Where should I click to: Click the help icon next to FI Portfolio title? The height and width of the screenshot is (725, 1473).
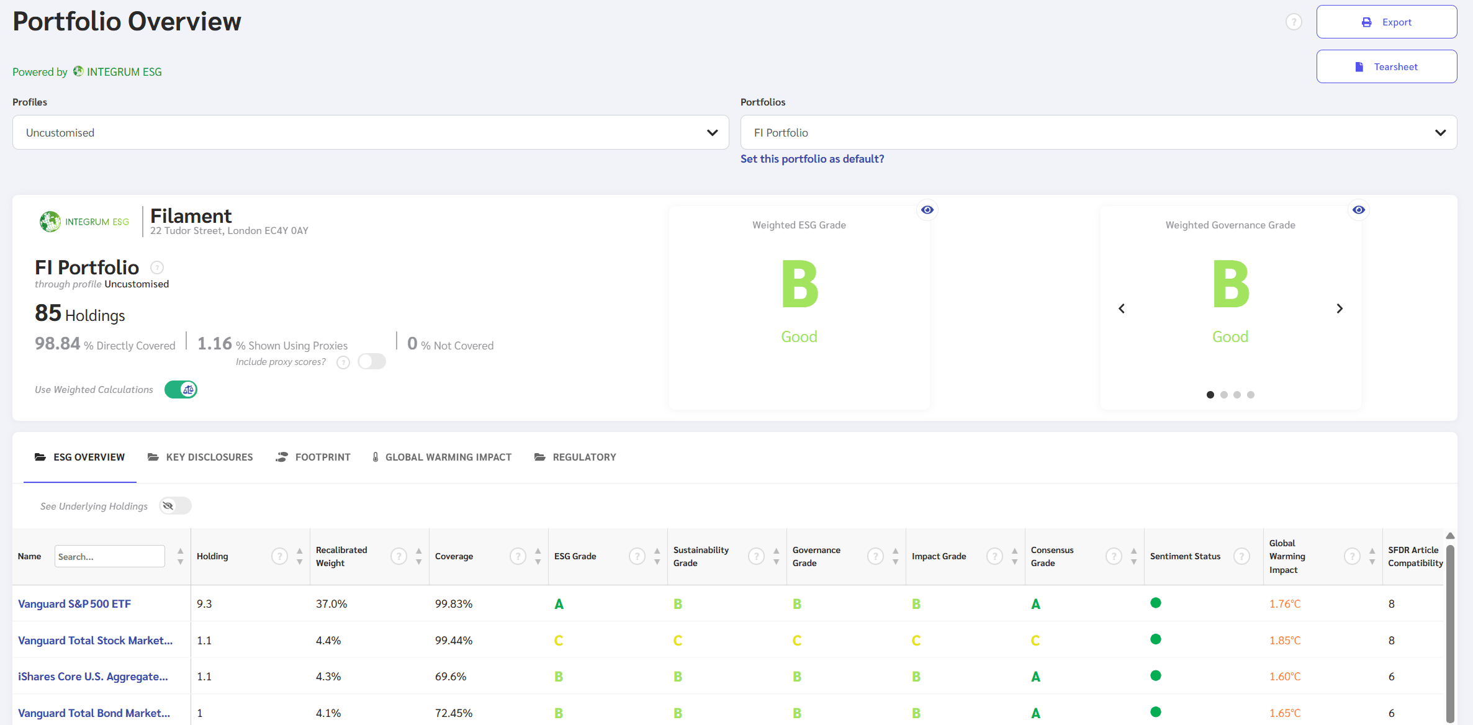[157, 268]
